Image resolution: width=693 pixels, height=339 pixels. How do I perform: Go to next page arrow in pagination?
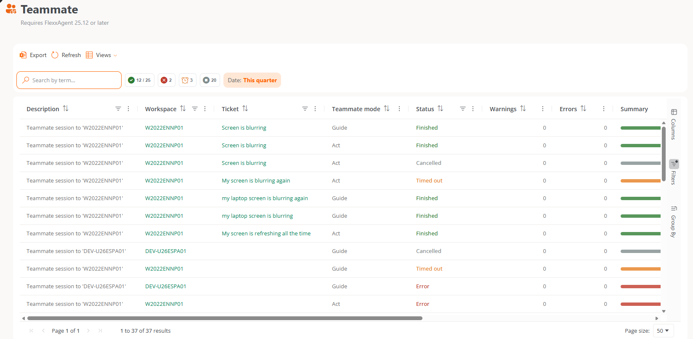(x=88, y=331)
